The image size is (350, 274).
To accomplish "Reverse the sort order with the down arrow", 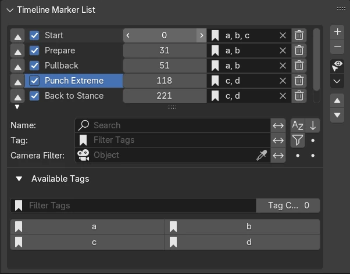I will (313, 125).
